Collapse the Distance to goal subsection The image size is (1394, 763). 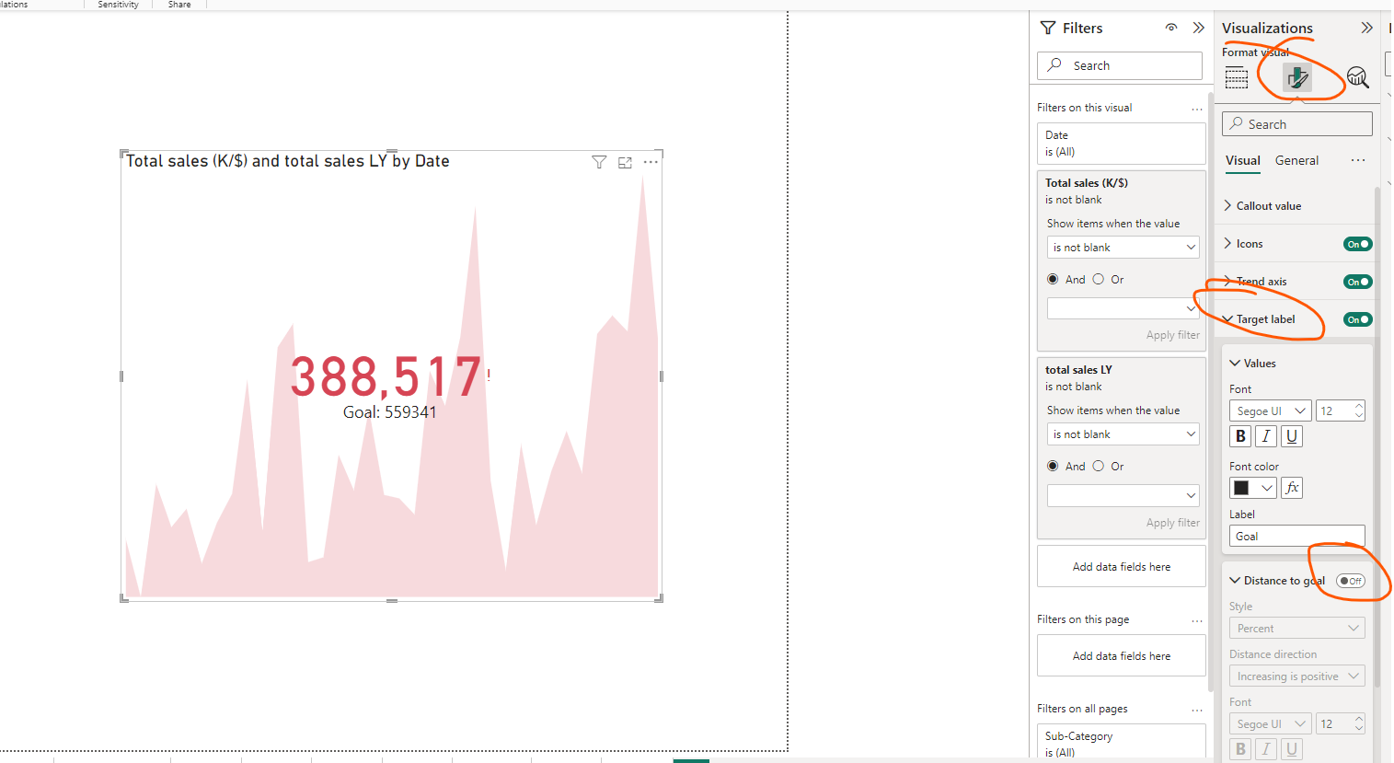pyautogui.click(x=1235, y=580)
